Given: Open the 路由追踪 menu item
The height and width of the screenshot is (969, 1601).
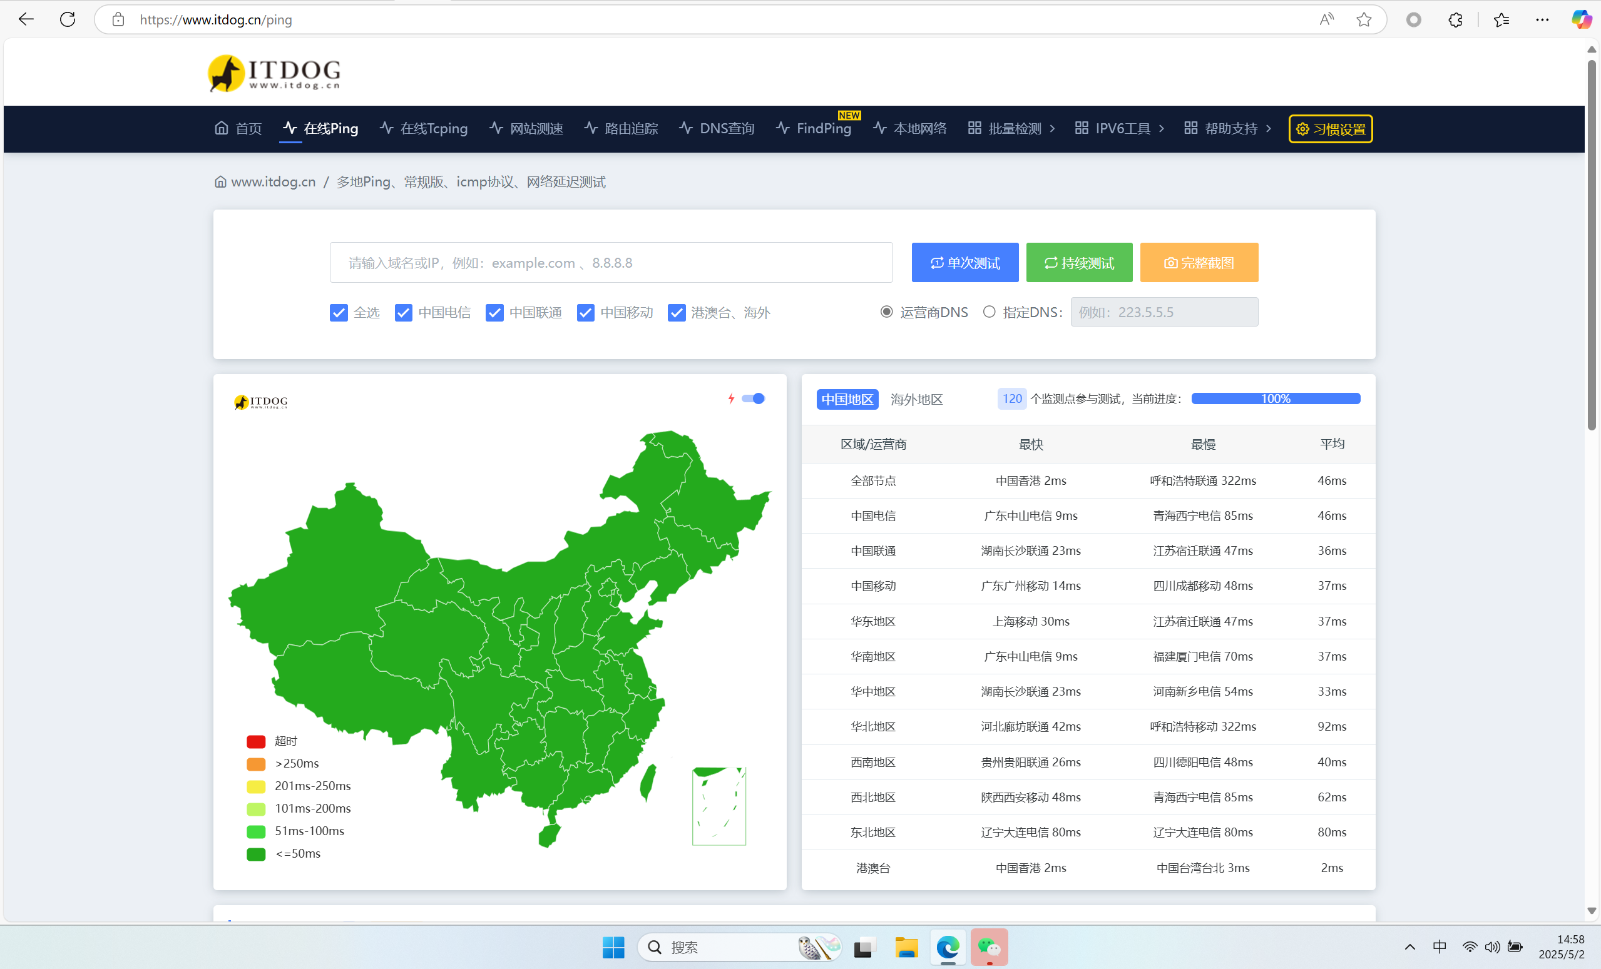Looking at the screenshot, I should (621, 129).
